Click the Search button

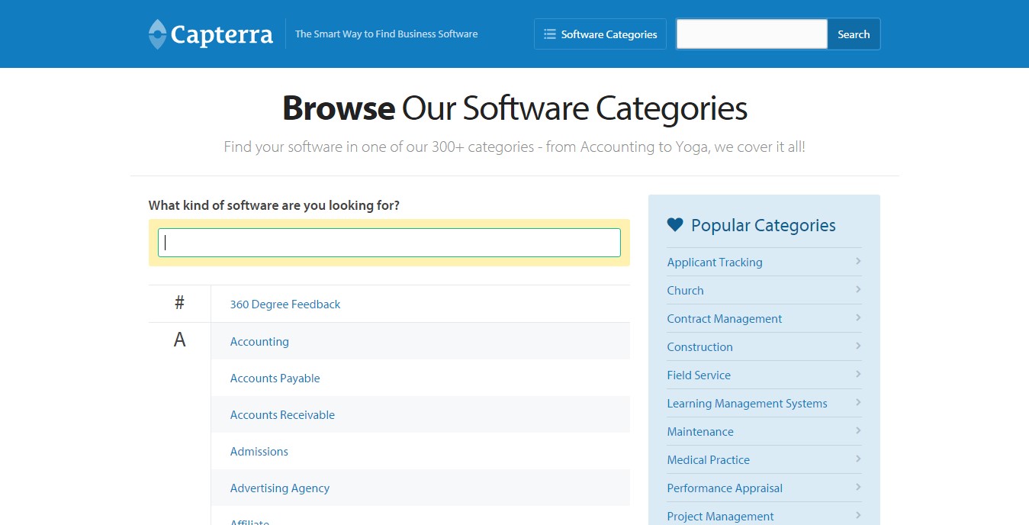point(853,34)
